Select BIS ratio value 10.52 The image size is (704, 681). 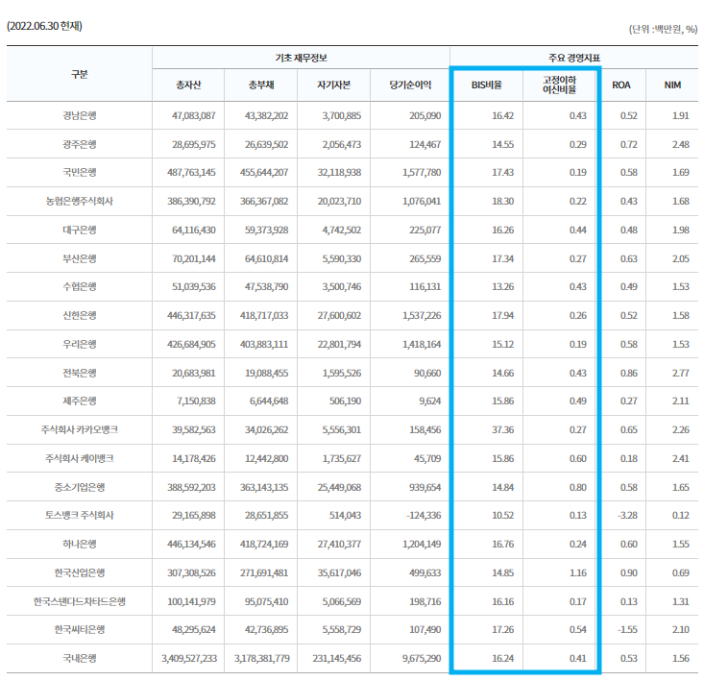click(x=503, y=515)
